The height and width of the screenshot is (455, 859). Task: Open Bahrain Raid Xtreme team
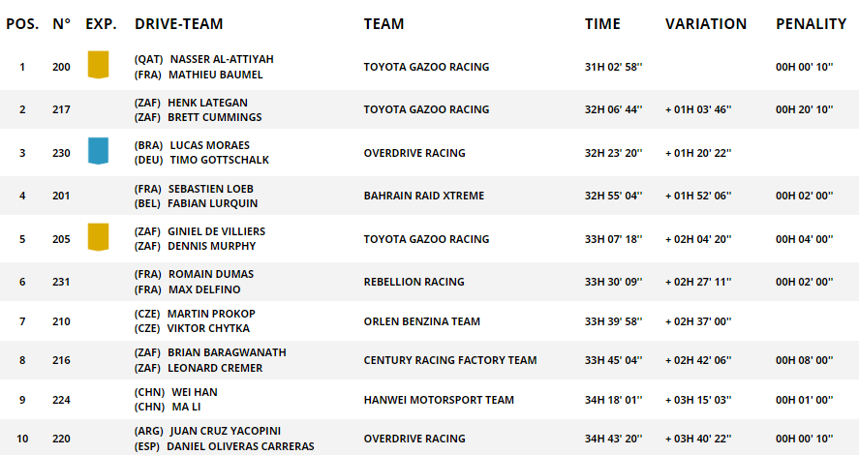[424, 196]
